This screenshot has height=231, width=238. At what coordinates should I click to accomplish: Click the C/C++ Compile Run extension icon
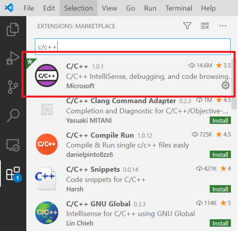click(x=47, y=145)
